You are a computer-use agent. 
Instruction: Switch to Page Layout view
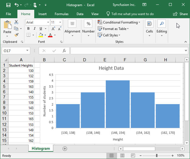pyautogui.click(x=122, y=155)
